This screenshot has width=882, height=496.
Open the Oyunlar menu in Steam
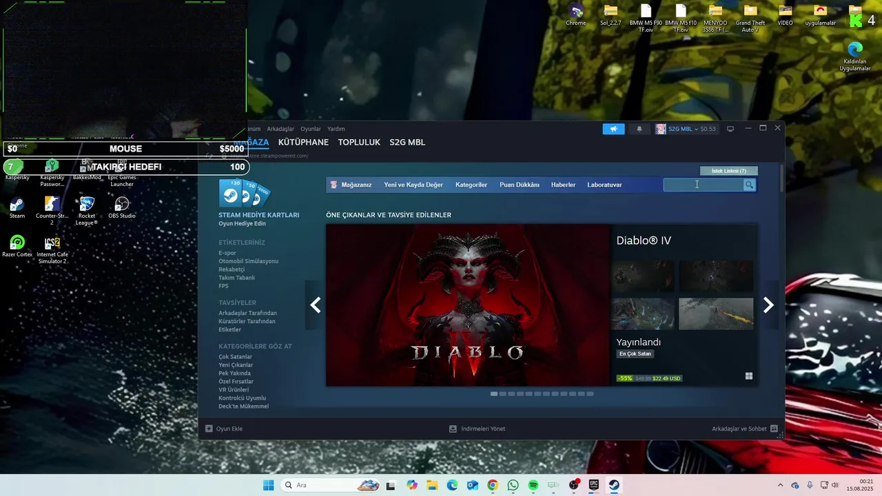311,129
